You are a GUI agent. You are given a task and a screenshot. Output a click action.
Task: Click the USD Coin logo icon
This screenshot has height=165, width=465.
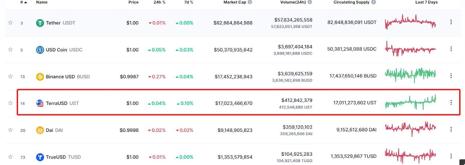(x=40, y=50)
